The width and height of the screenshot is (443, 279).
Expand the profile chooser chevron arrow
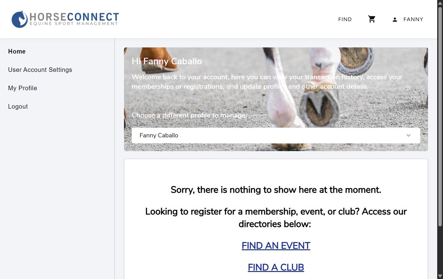(408, 136)
